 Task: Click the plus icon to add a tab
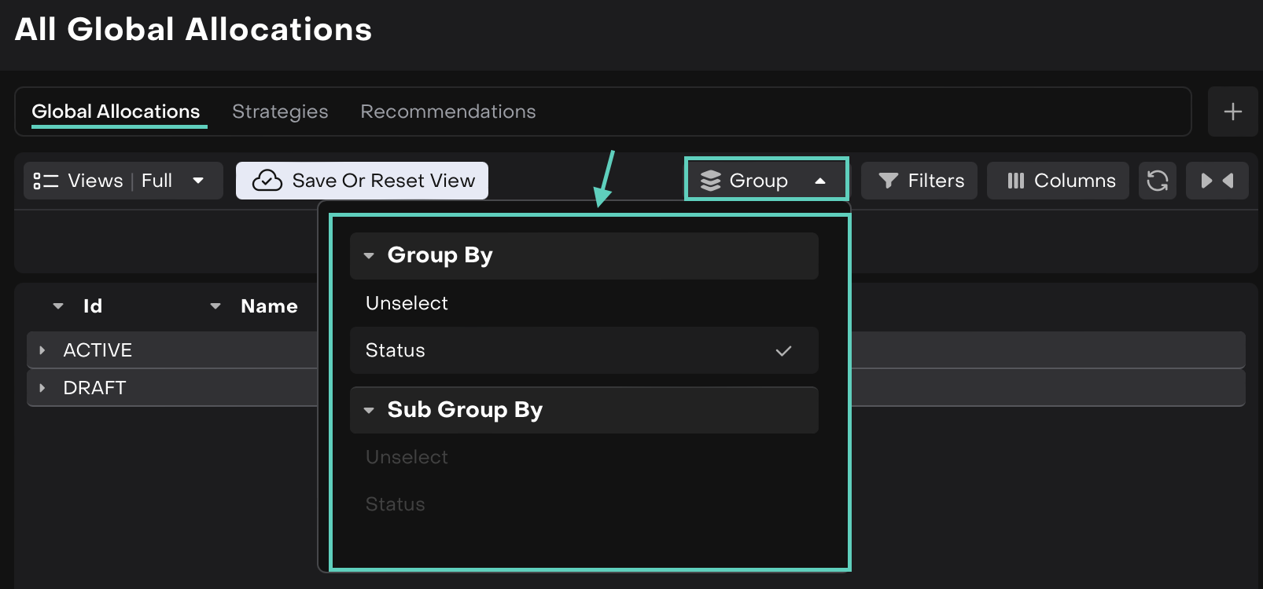click(x=1232, y=112)
